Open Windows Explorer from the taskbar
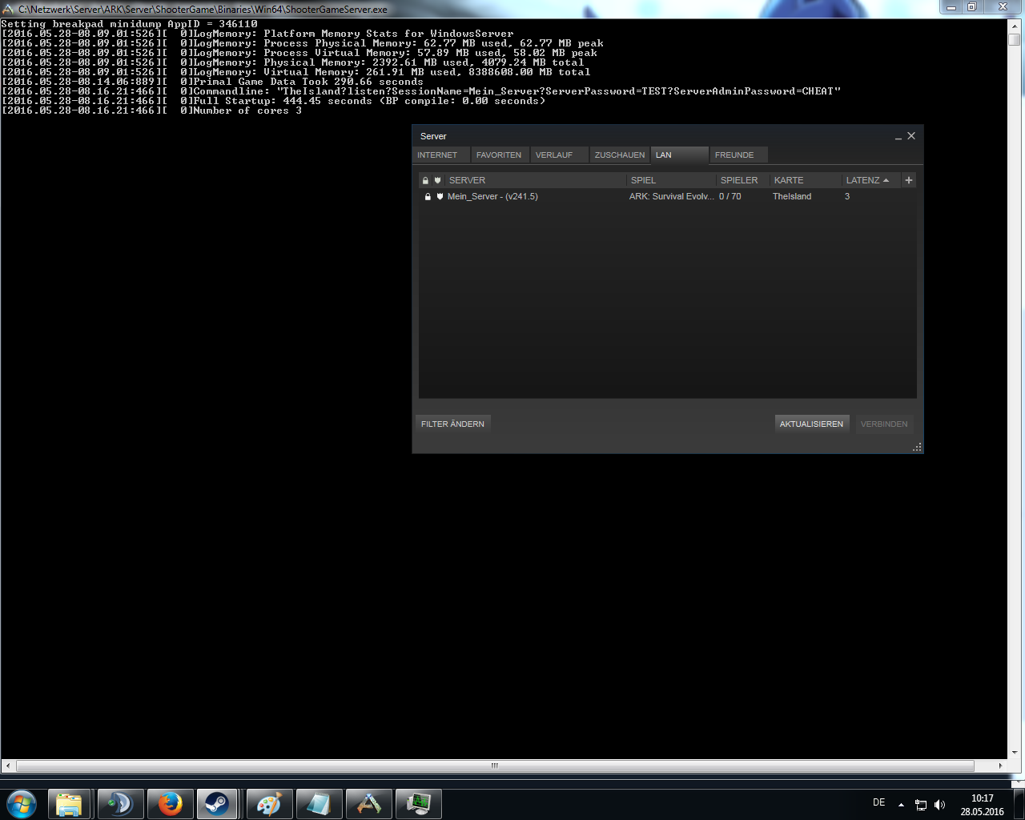 click(x=69, y=804)
